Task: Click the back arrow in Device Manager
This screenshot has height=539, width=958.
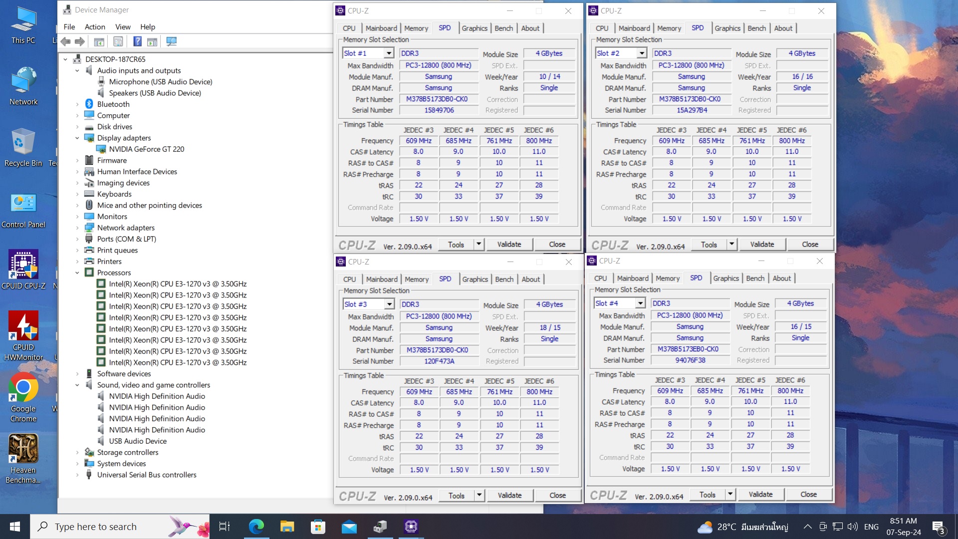Action: 66,42
